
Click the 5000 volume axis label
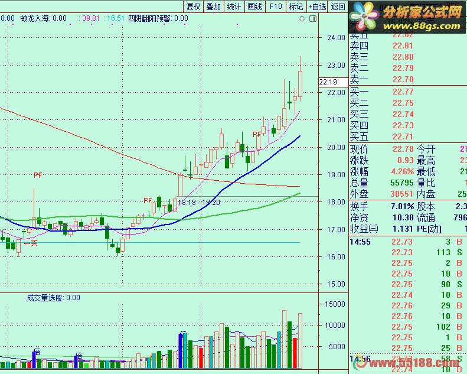coord(337,347)
